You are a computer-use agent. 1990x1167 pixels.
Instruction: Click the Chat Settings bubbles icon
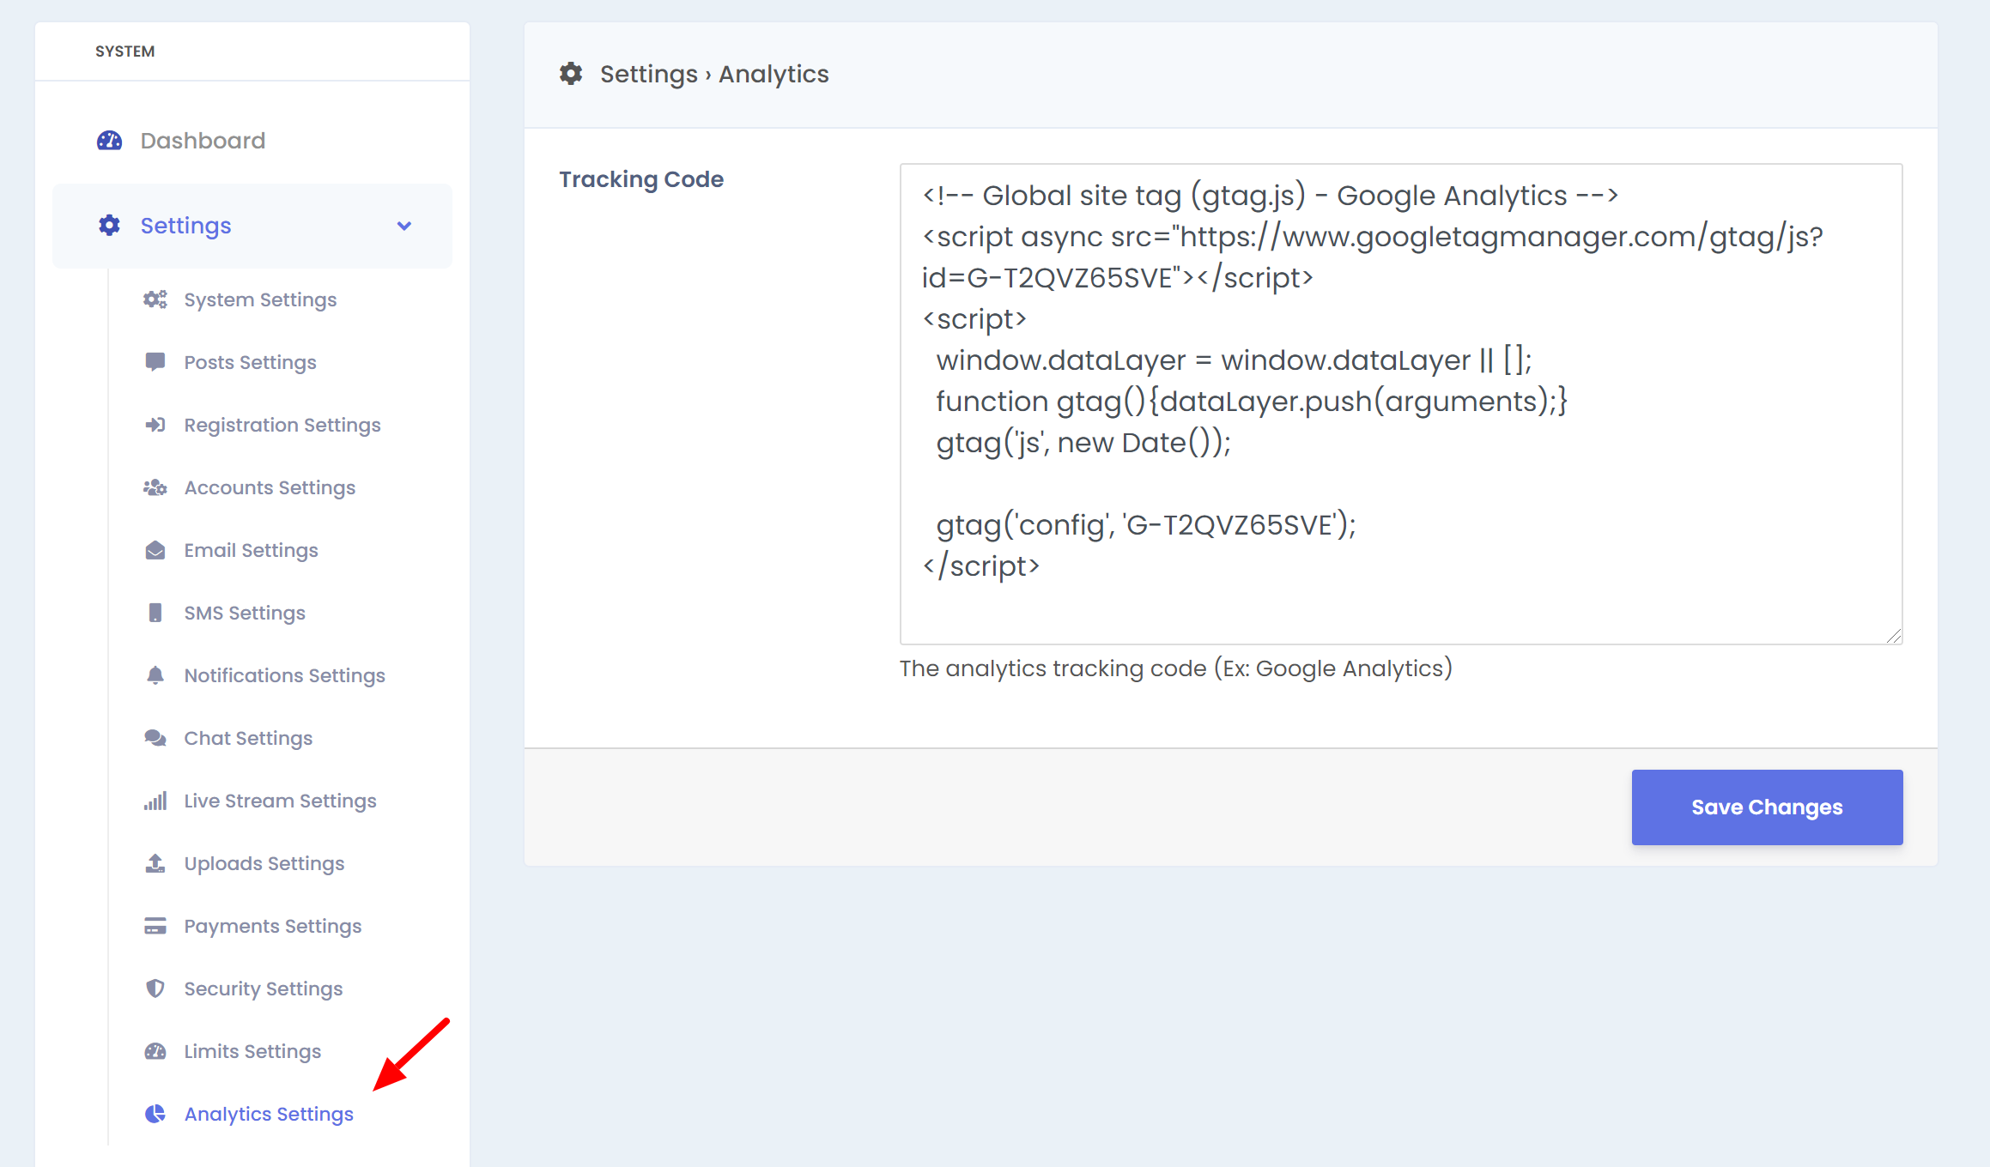point(155,738)
